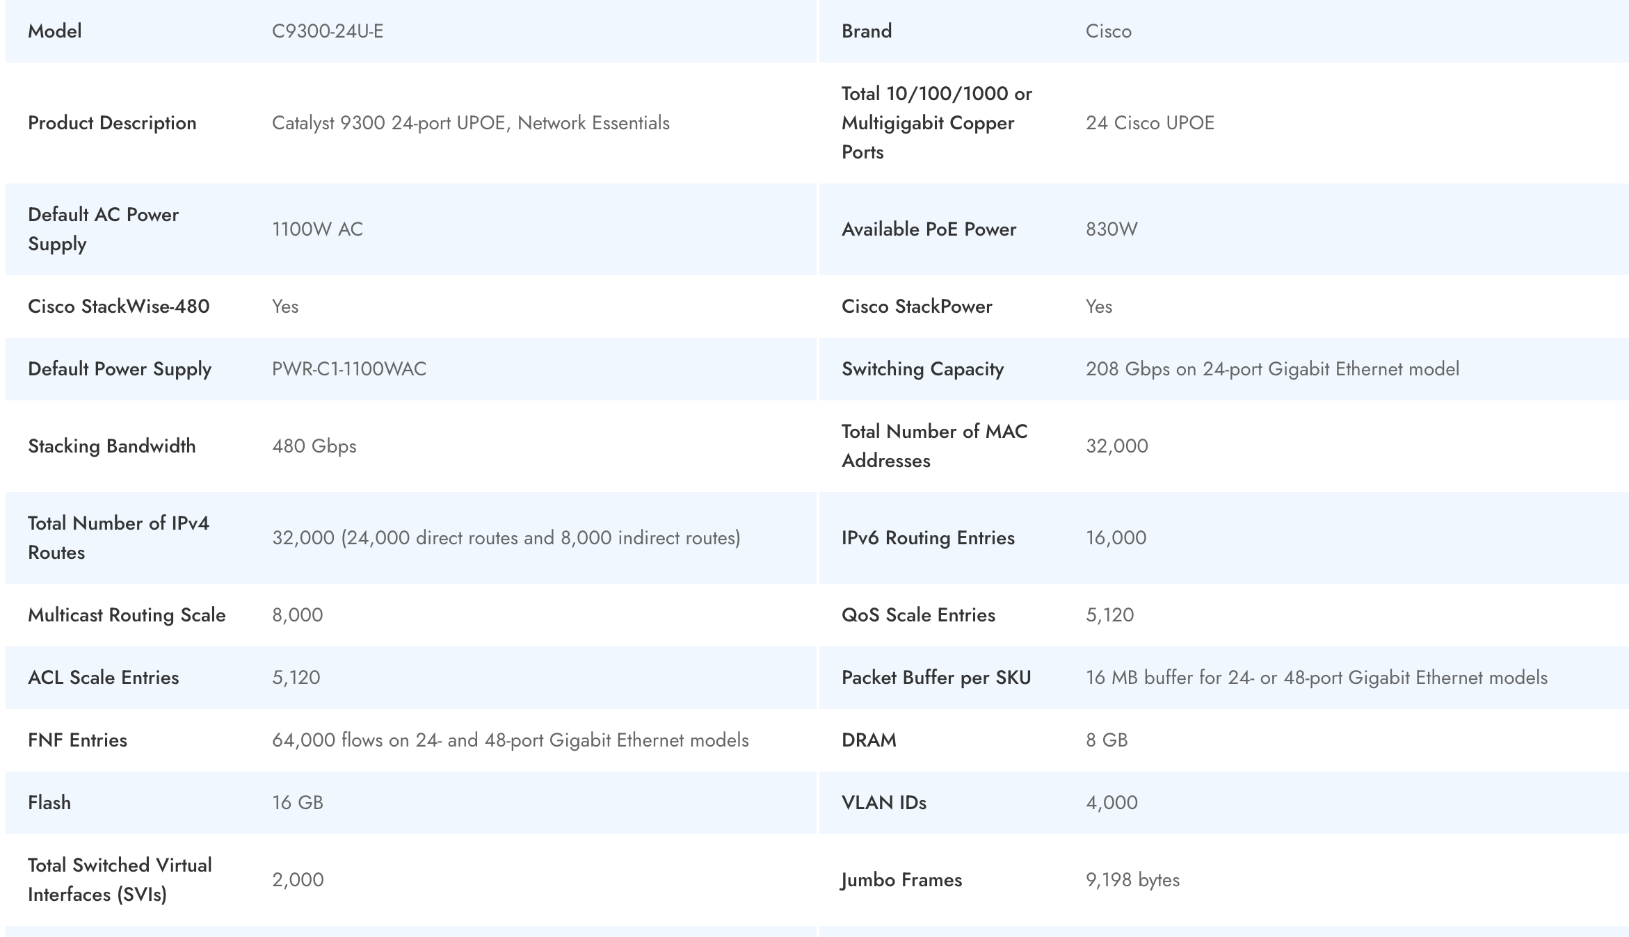The width and height of the screenshot is (1629, 937).
Task: Click the Cisco brand value
Action: tap(1108, 31)
